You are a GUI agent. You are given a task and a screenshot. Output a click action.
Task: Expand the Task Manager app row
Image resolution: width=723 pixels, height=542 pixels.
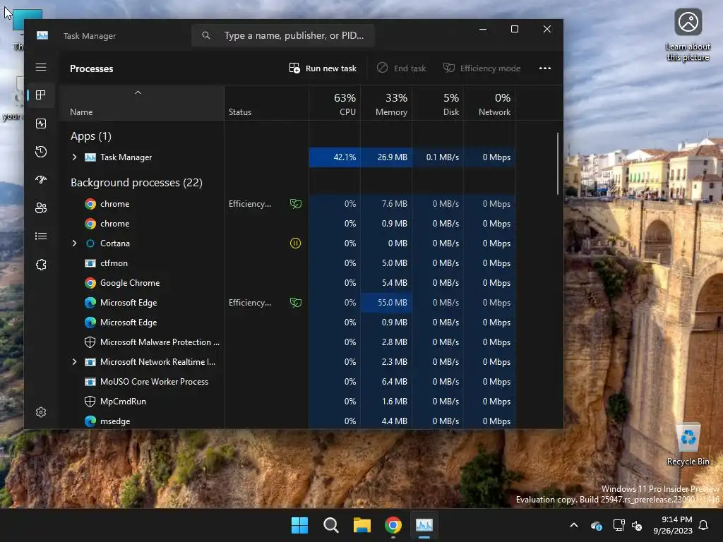point(74,157)
